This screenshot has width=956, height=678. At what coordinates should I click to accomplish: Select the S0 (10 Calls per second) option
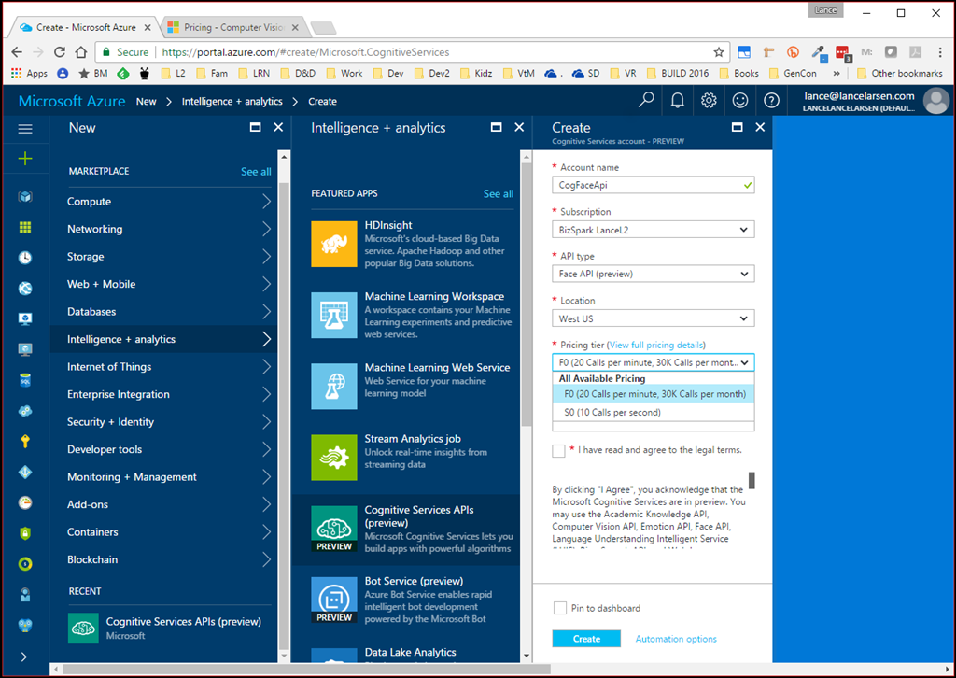click(653, 412)
